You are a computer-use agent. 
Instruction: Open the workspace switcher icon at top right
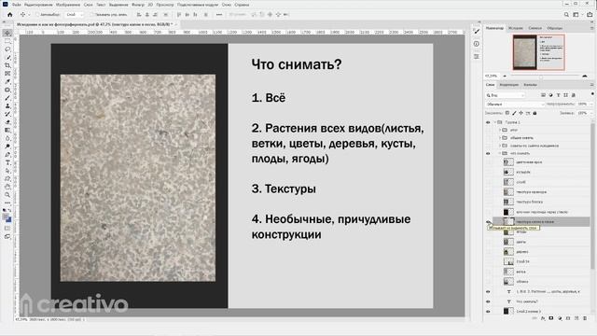tap(576, 15)
